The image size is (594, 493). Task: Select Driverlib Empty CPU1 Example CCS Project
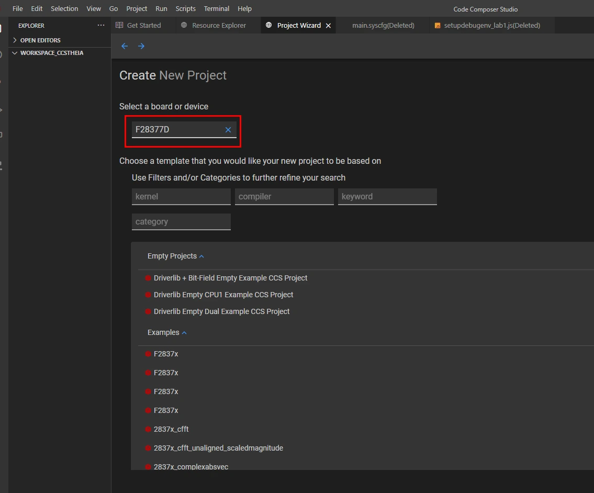coord(223,295)
